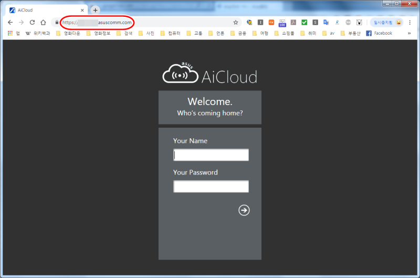Bookmark this page with the star
420x278 pixels.
pyautogui.click(x=236, y=23)
